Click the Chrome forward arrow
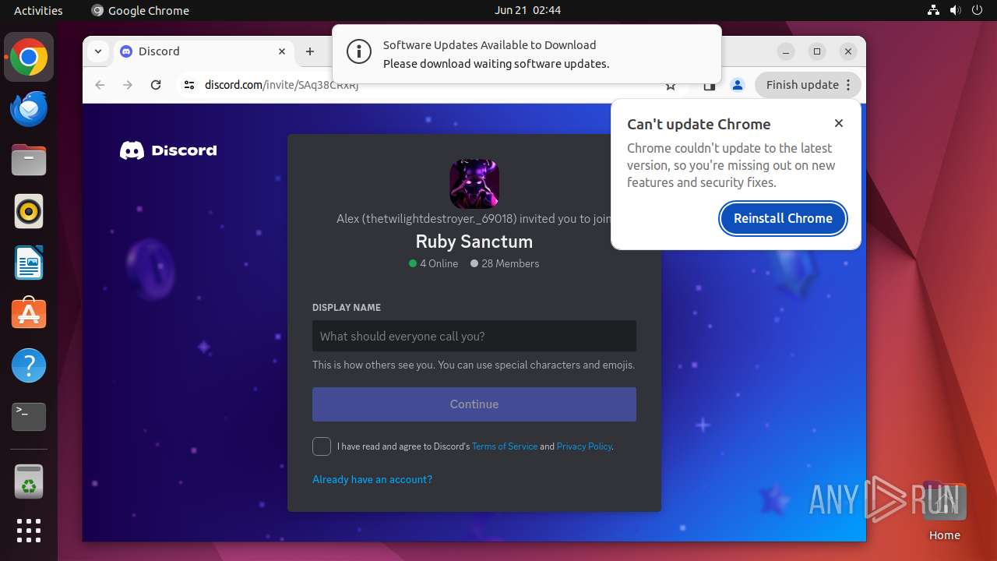Viewport: 997px width, 561px height. point(128,85)
